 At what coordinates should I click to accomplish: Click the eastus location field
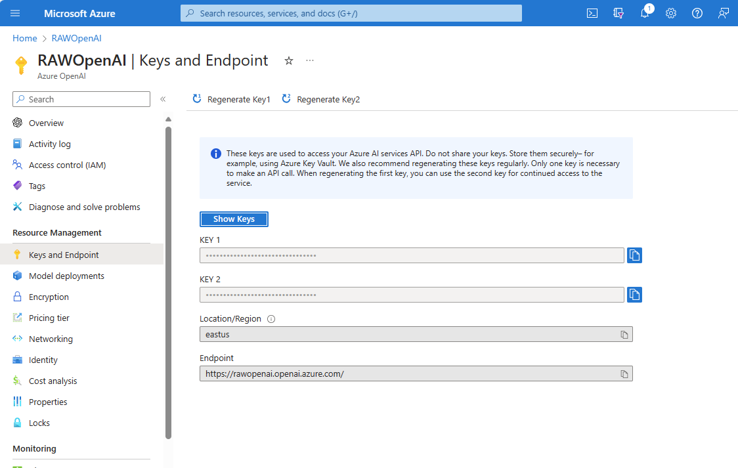tap(416, 334)
